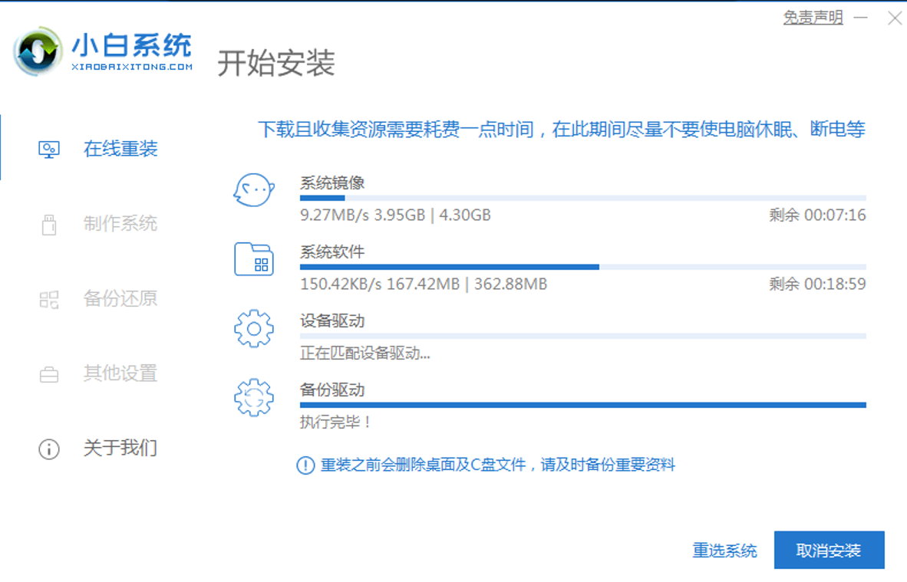Click the 系统软件 folder icon
This screenshot has height=582, width=907.
click(x=254, y=259)
